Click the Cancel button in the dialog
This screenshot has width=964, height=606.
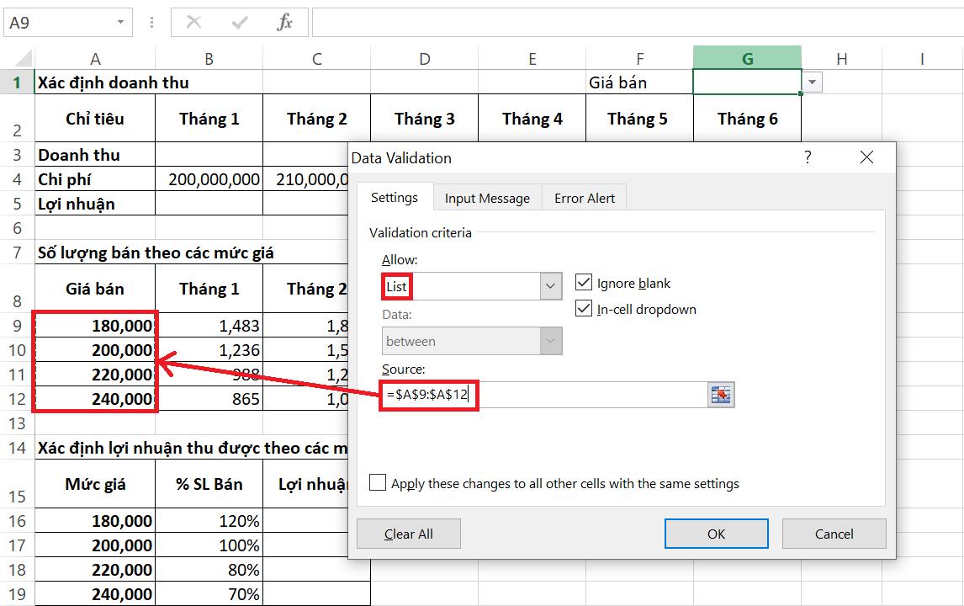pyautogui.click(x=834, y=533)
